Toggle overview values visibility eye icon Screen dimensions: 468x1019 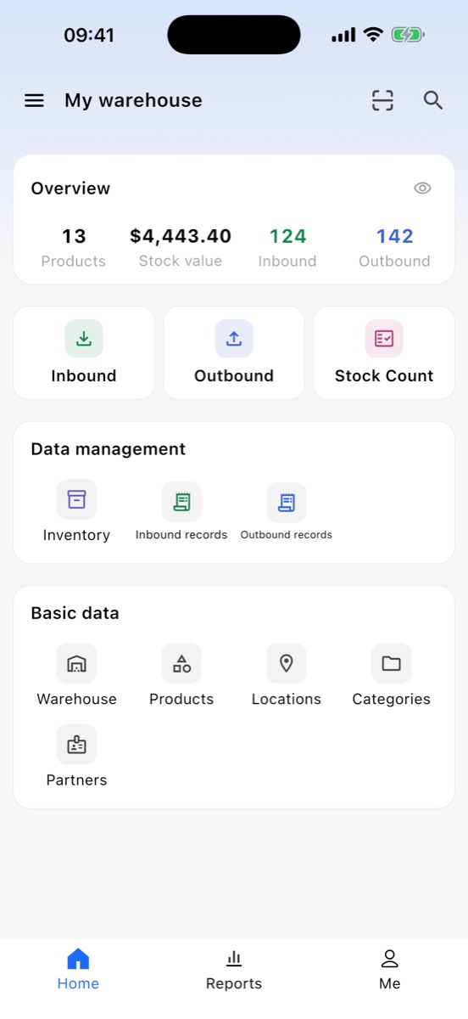[x=422, y=189]
